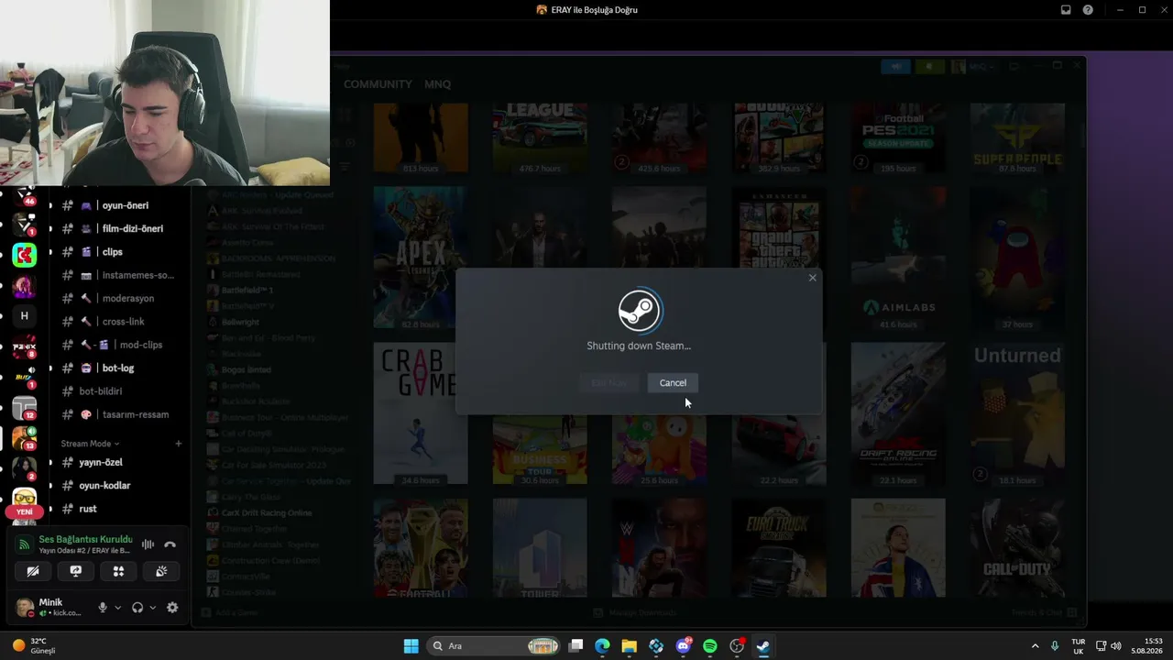Open Discord input device options arrow

coord(117,608)
